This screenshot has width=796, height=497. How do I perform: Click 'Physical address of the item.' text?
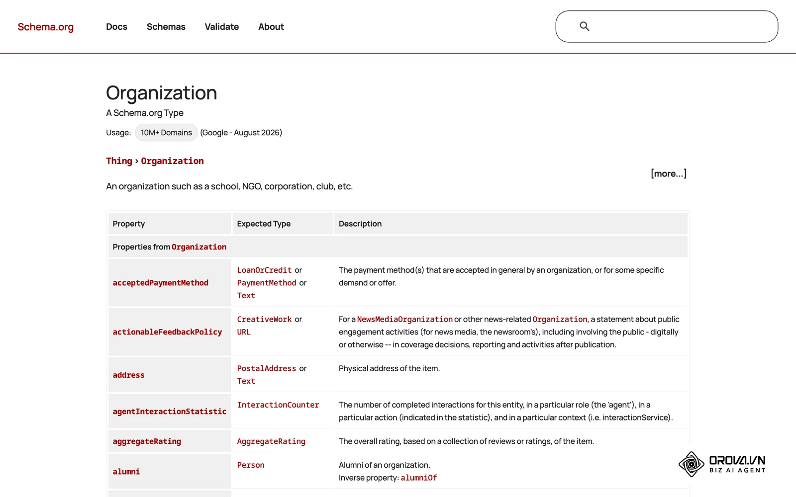coord(389,369)
